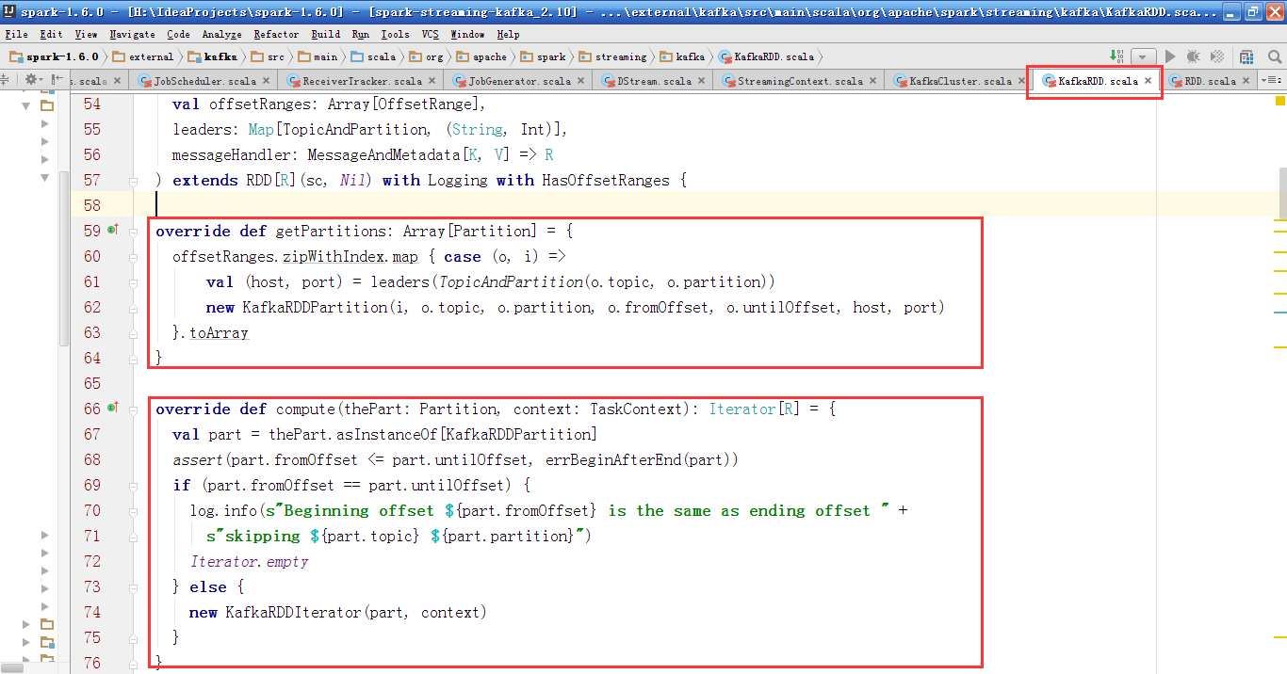Click the Debug bug icon
Image resolution: width=1287 pixels, height=674 pixels.
coord(1194,56)
